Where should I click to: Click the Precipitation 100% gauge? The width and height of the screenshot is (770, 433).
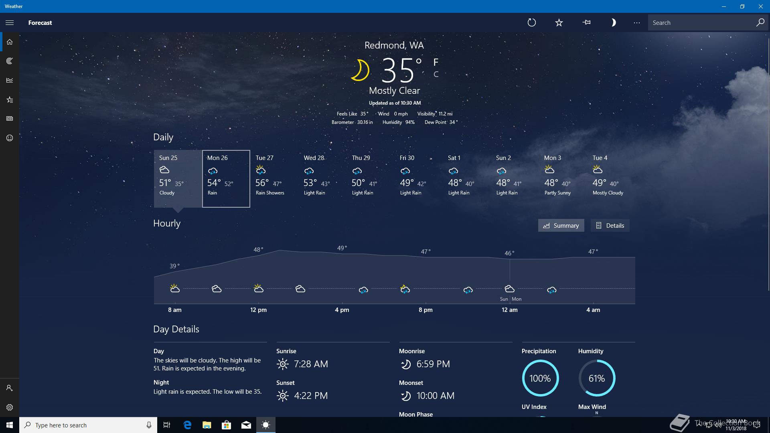click(x=540, y=378)
